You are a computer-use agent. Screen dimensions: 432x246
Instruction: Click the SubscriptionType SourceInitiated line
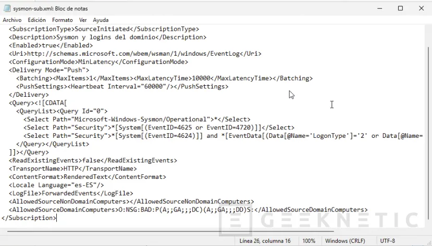click(x=104, y=29)
